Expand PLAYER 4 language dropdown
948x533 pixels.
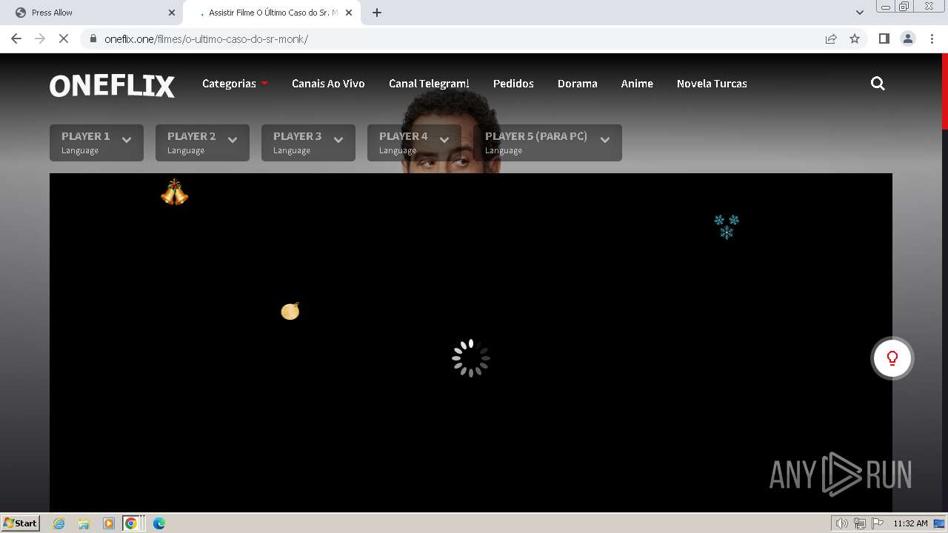pyautogui.click(x=414, y=142)
